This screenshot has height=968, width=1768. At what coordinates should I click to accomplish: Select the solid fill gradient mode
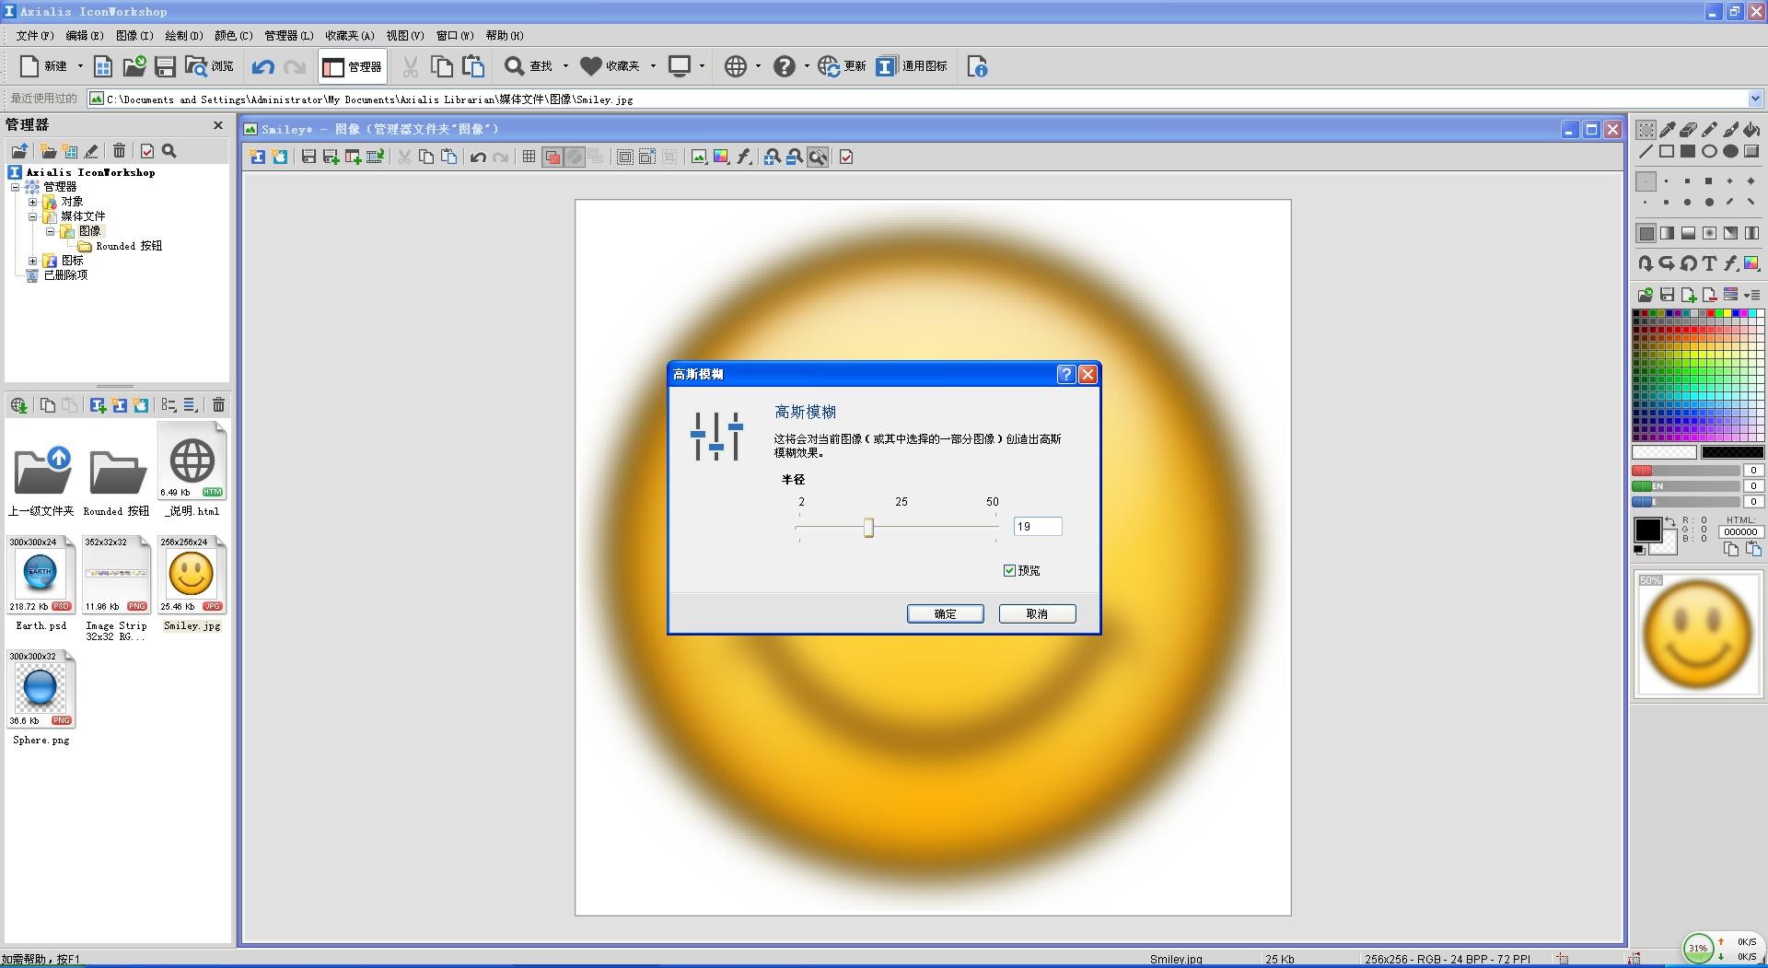pos(1646,233)
